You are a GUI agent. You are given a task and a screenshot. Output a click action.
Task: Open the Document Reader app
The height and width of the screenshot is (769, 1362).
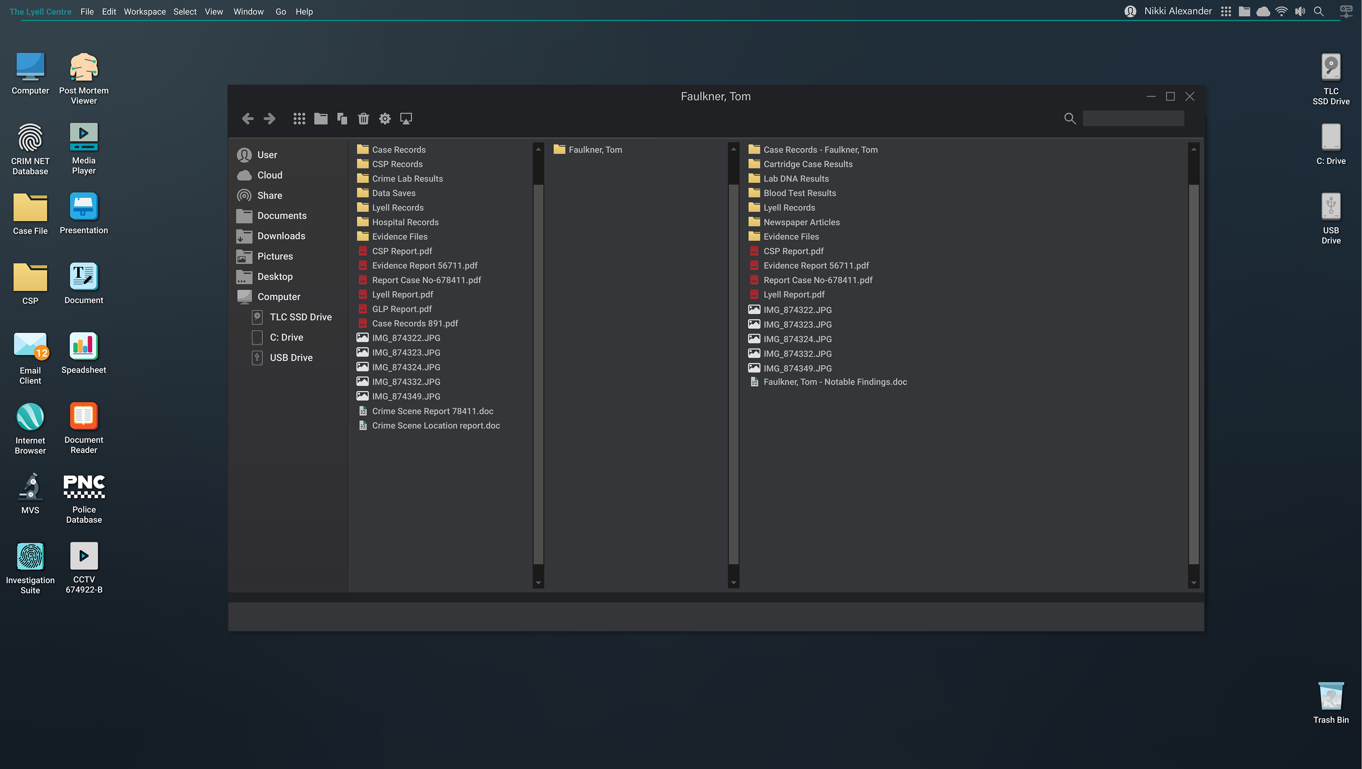[84, 428]
